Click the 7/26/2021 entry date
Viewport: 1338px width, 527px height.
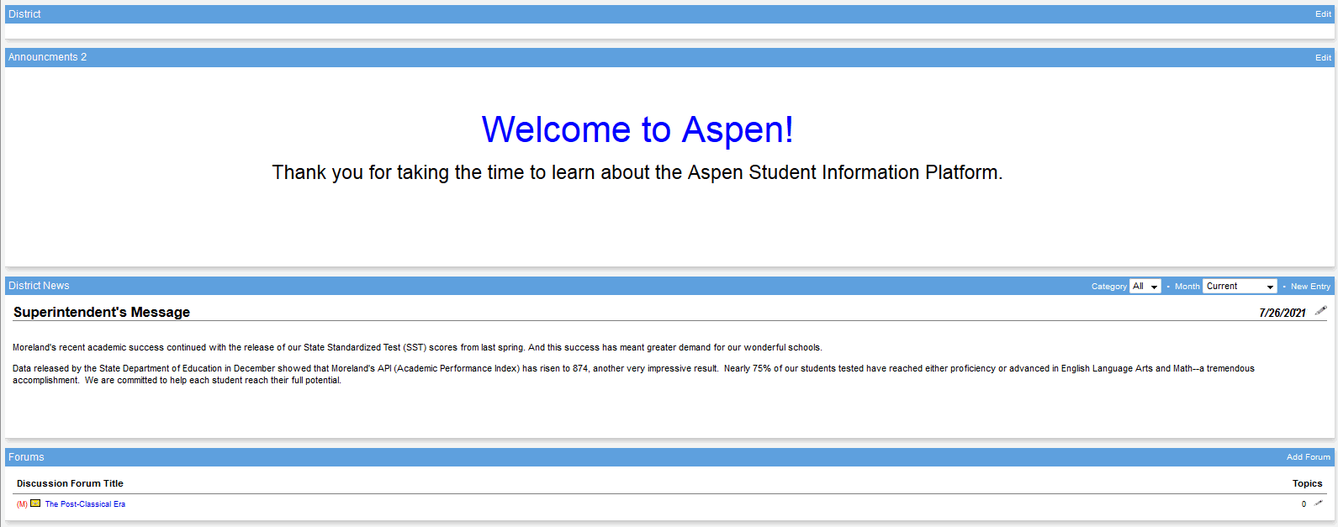(x=1282, y=313)
